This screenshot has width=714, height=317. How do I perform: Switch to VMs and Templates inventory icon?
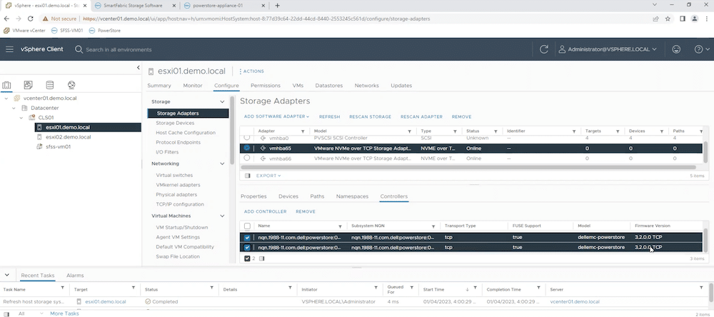(29, 85)
